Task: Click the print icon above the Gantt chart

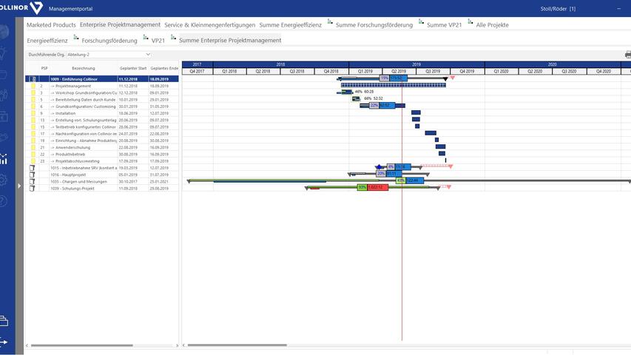Action: 627,54
